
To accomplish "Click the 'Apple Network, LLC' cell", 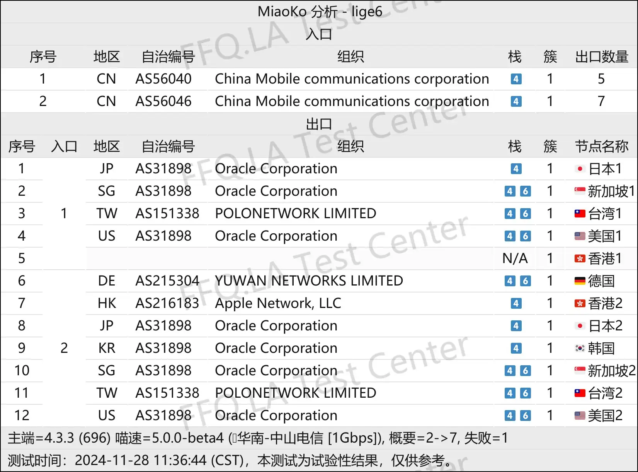I will 278,304.
